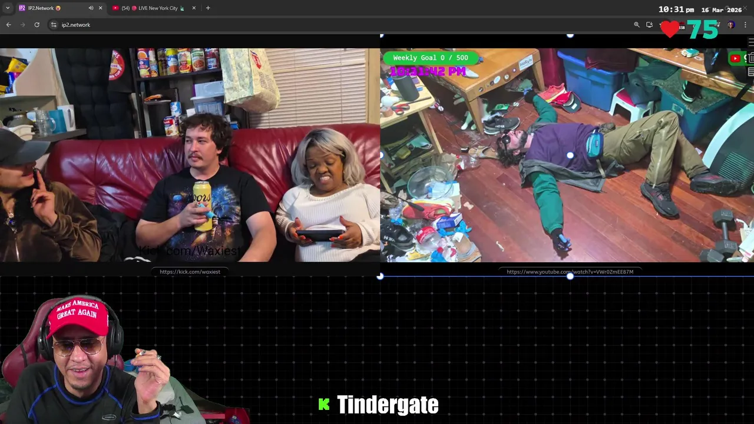Open the kick.com/waxiest stream link
This screenshot has height=424, width=754.
(x=190, y=272)
